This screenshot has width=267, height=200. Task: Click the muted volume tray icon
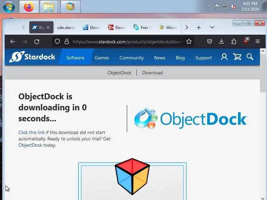[233, 6]
